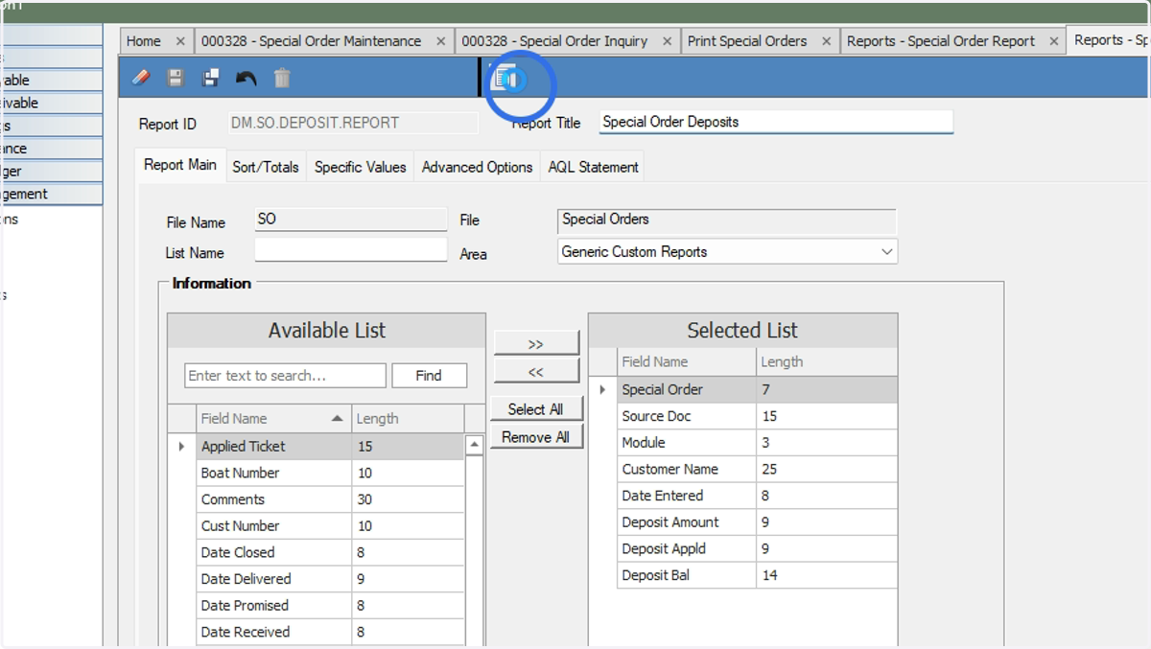Open the Sort/Totals tab
Image resolution: width=1151 pixels, height=649 pixels.
266,167
